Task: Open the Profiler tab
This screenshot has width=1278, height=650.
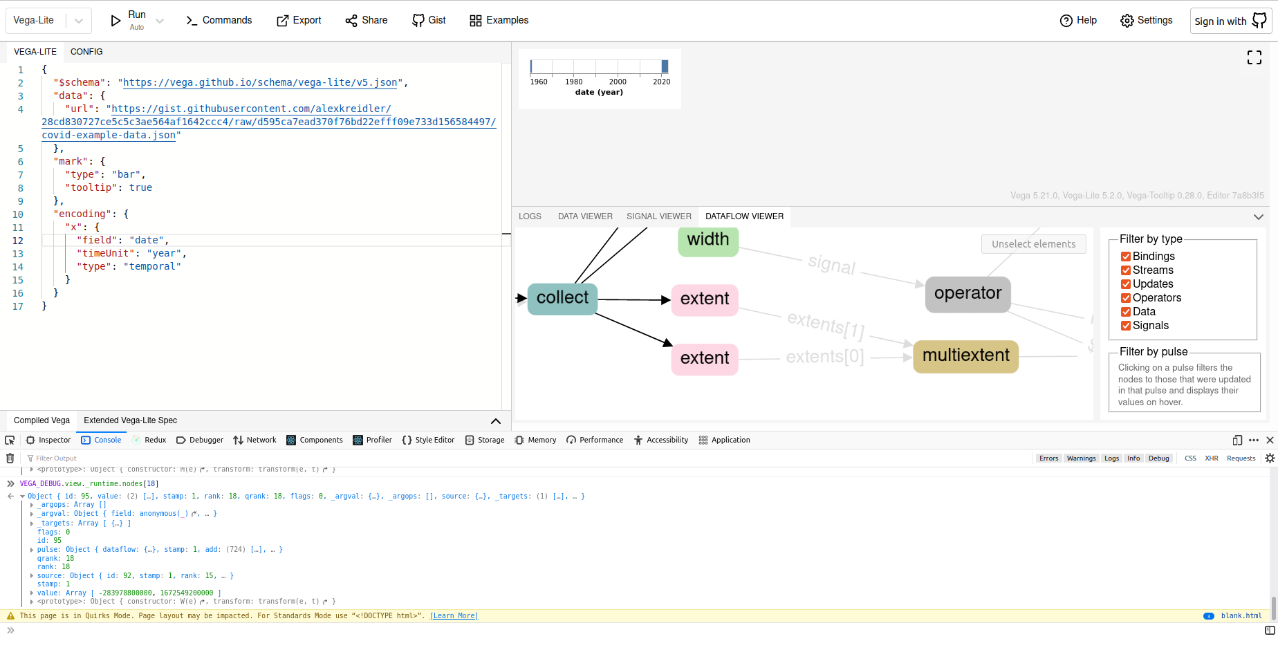Action: click(x=372, y=440)
